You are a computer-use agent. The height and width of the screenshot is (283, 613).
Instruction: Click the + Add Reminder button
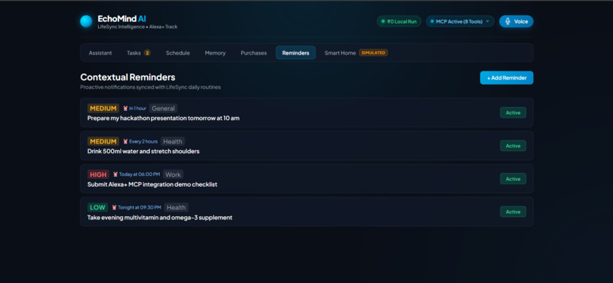(507, 77)
